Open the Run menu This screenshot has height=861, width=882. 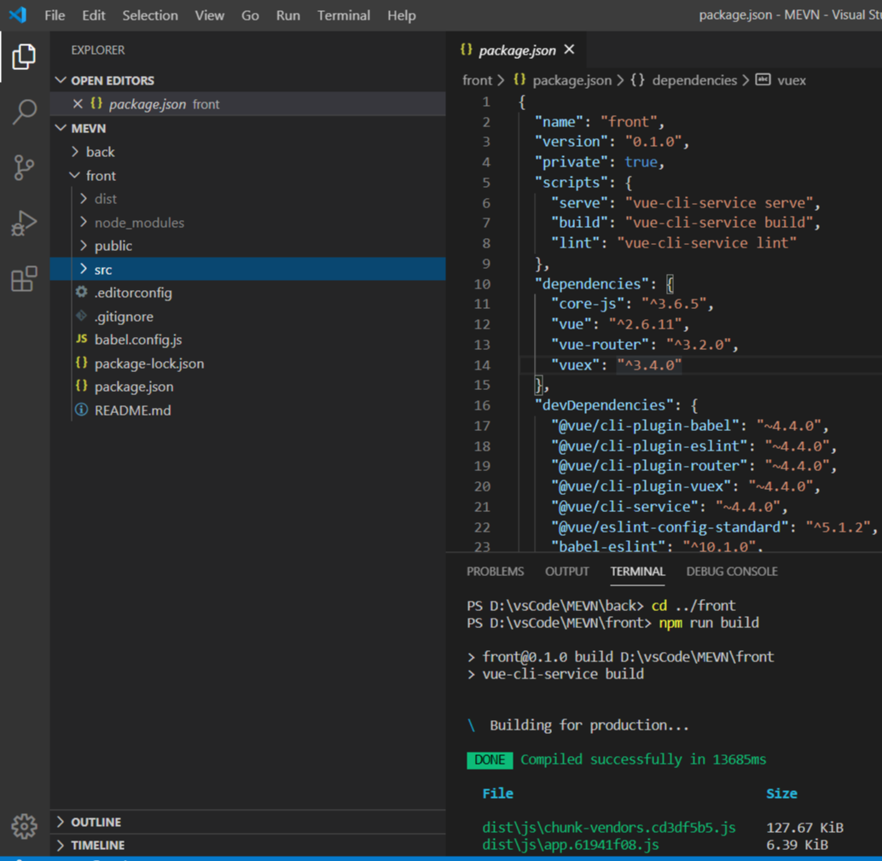pyautogui.click(x=288, y=15)
